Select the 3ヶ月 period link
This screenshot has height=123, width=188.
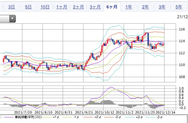coord(95,7)
